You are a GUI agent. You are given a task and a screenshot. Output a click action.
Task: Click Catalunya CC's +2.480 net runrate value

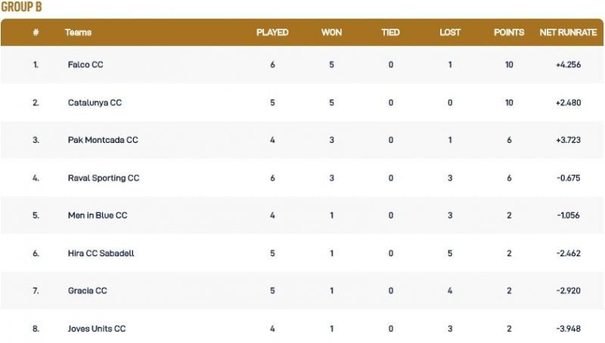(x=566, y=103)
